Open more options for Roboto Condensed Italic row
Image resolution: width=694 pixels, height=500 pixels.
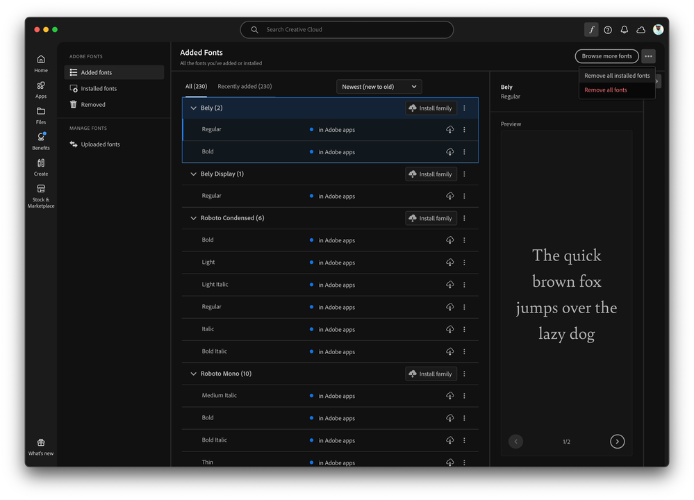click(x=464, y=329)
